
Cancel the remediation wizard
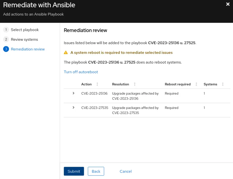pyautogui.click(x=126, y=171)
